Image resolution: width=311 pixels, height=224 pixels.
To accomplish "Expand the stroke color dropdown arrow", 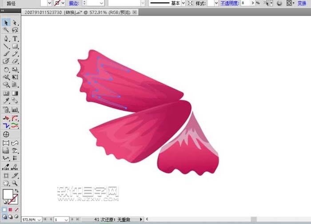I will (63, 3).
